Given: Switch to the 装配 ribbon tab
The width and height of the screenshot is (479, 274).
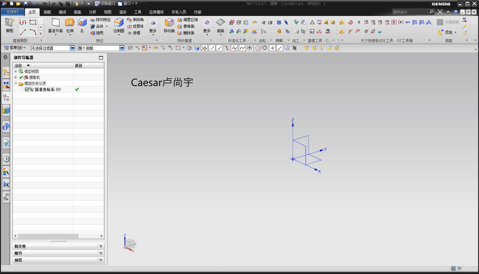Looking at the screenshot, I should tap(47, 12).
